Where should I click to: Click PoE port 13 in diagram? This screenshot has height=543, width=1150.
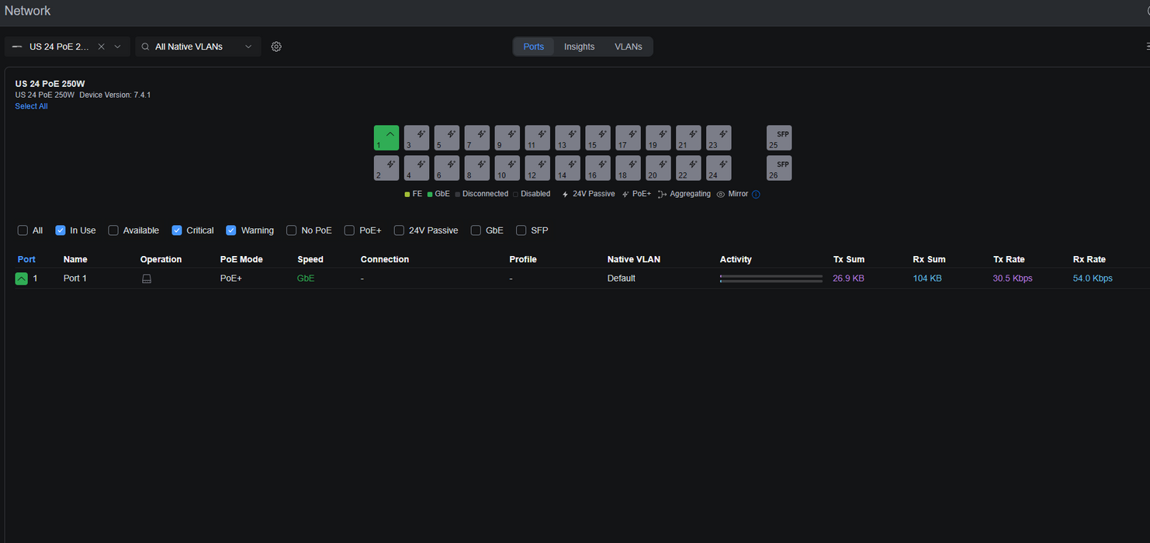pyautogui.click(x=567, y=138)
